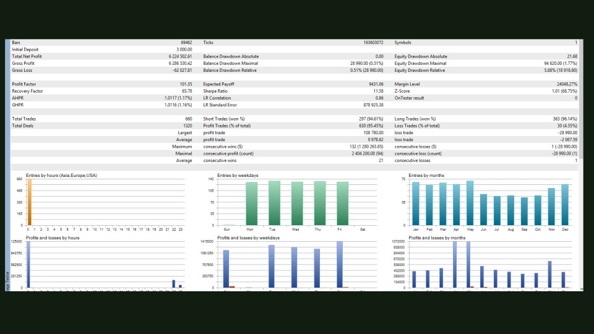Select the Total Net Profit row
Image resolution: width=594 pixels, height=334 pixels.
point(102,56)
